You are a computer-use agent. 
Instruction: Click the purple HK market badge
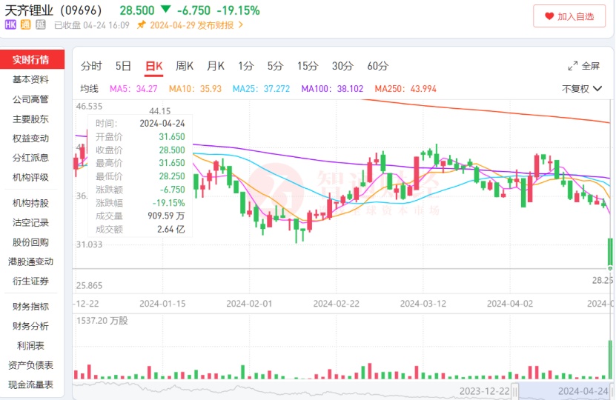click(x=11, y=25)
